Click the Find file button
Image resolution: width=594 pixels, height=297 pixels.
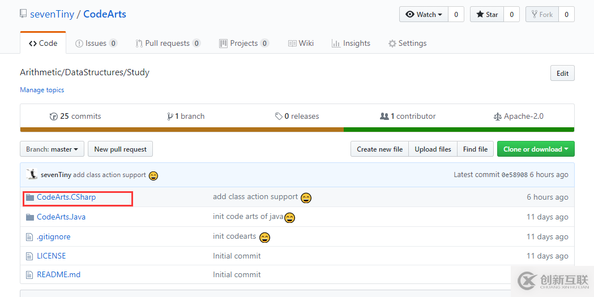[x=476, y=149]
